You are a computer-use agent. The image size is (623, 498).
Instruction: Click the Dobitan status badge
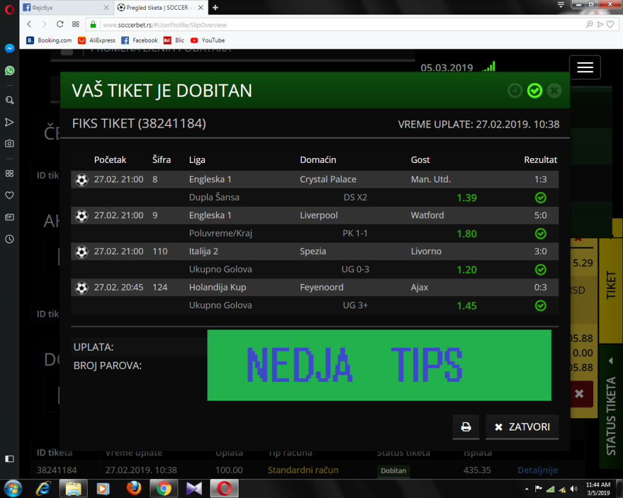point(394,471)
